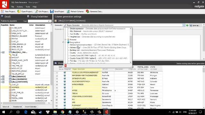Select Address Line (street number) generator
The height and width of the screenshot is (115, 205).
(81, 45)
